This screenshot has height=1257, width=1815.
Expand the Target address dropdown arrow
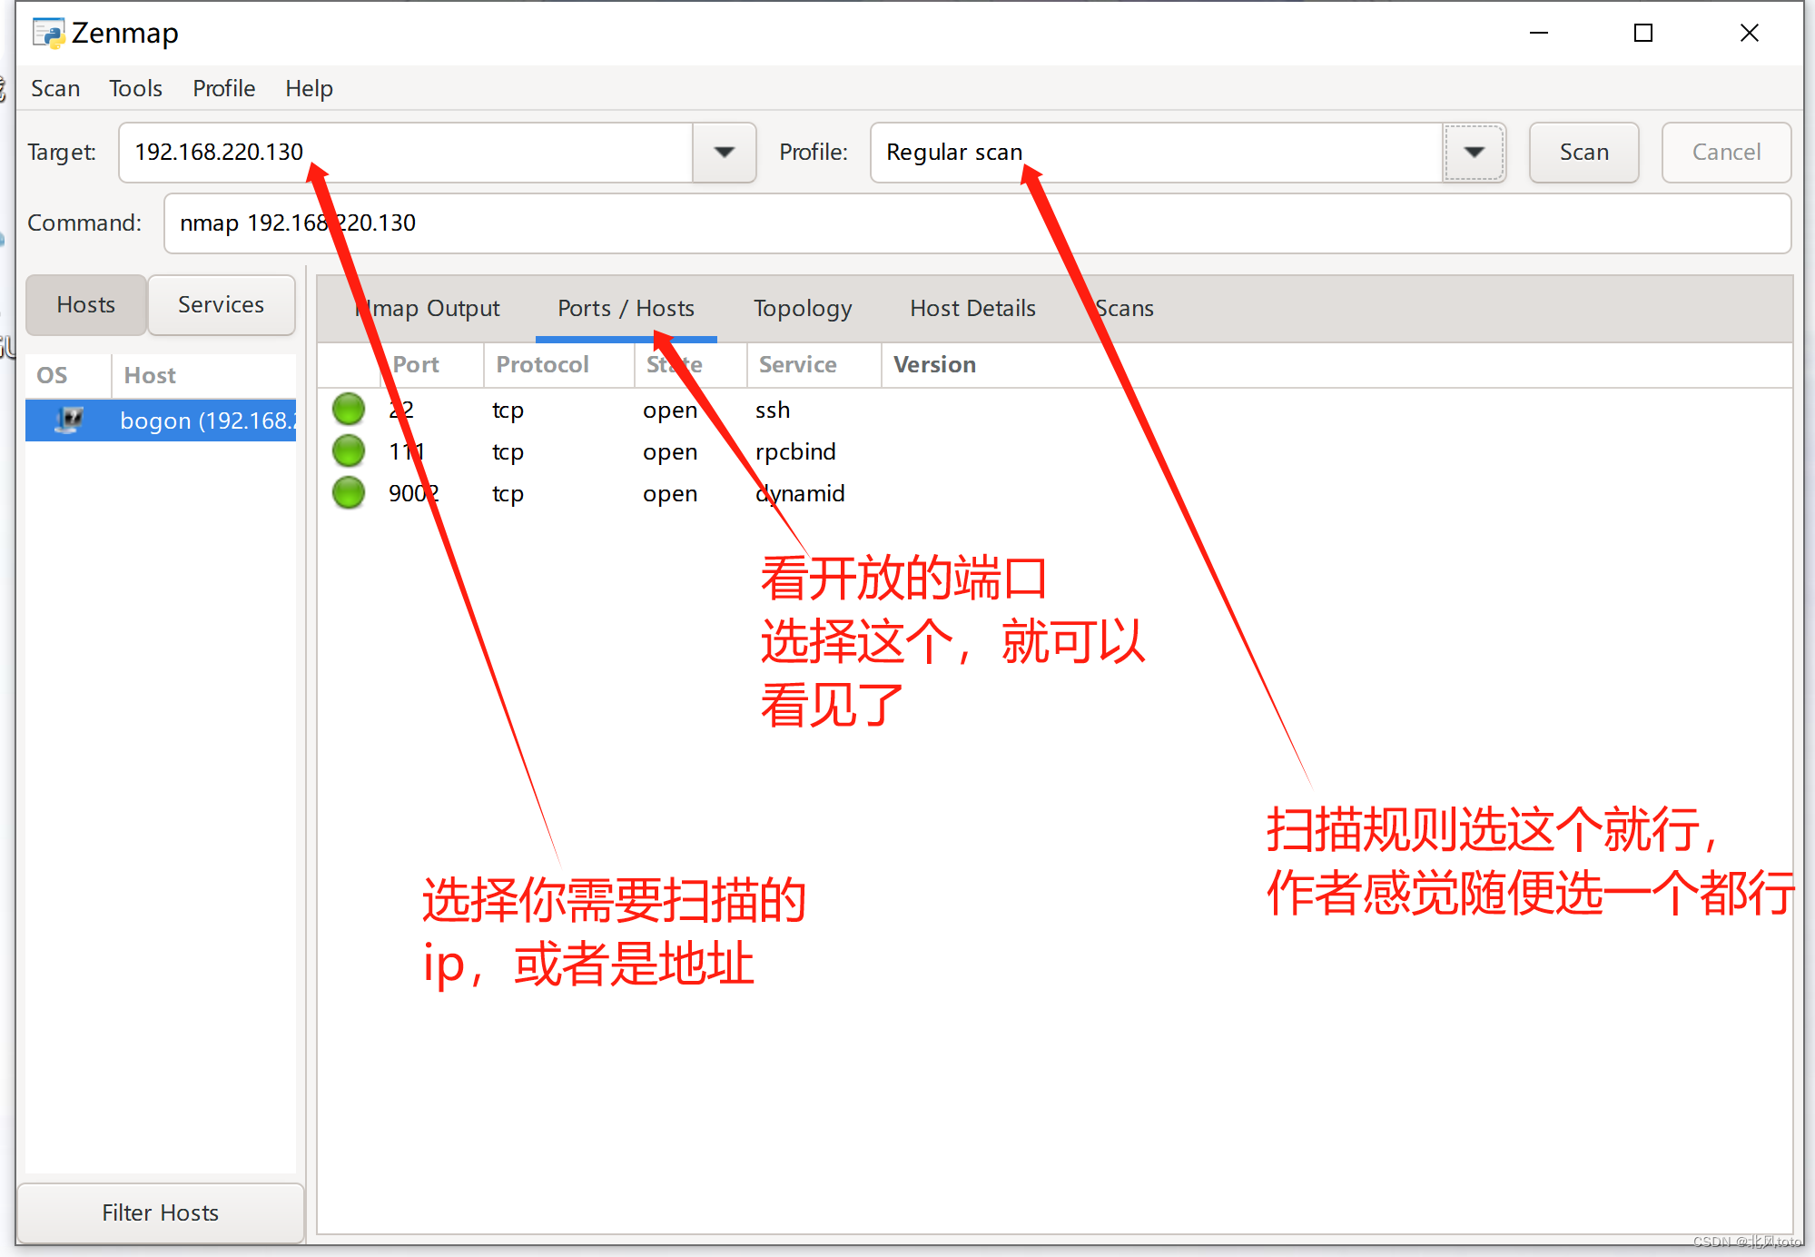click(x=724, y=153)
